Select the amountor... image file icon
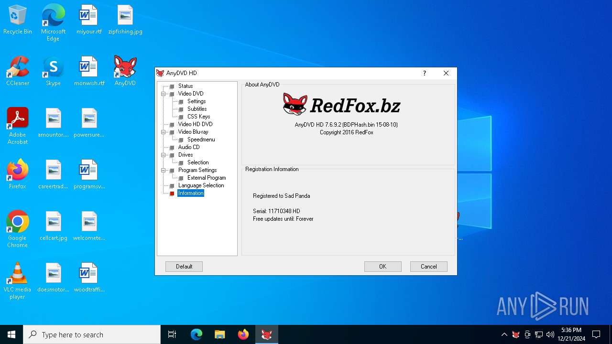612x344 pixels. 53,123
